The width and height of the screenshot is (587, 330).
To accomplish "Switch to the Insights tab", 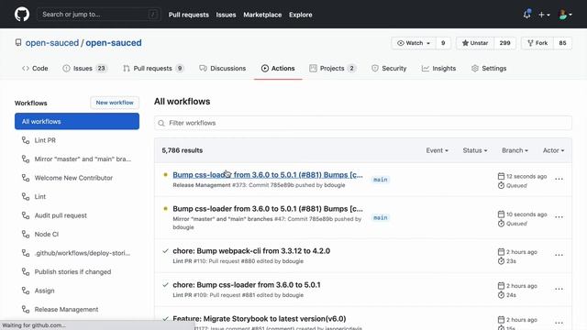I will point(438,69).
